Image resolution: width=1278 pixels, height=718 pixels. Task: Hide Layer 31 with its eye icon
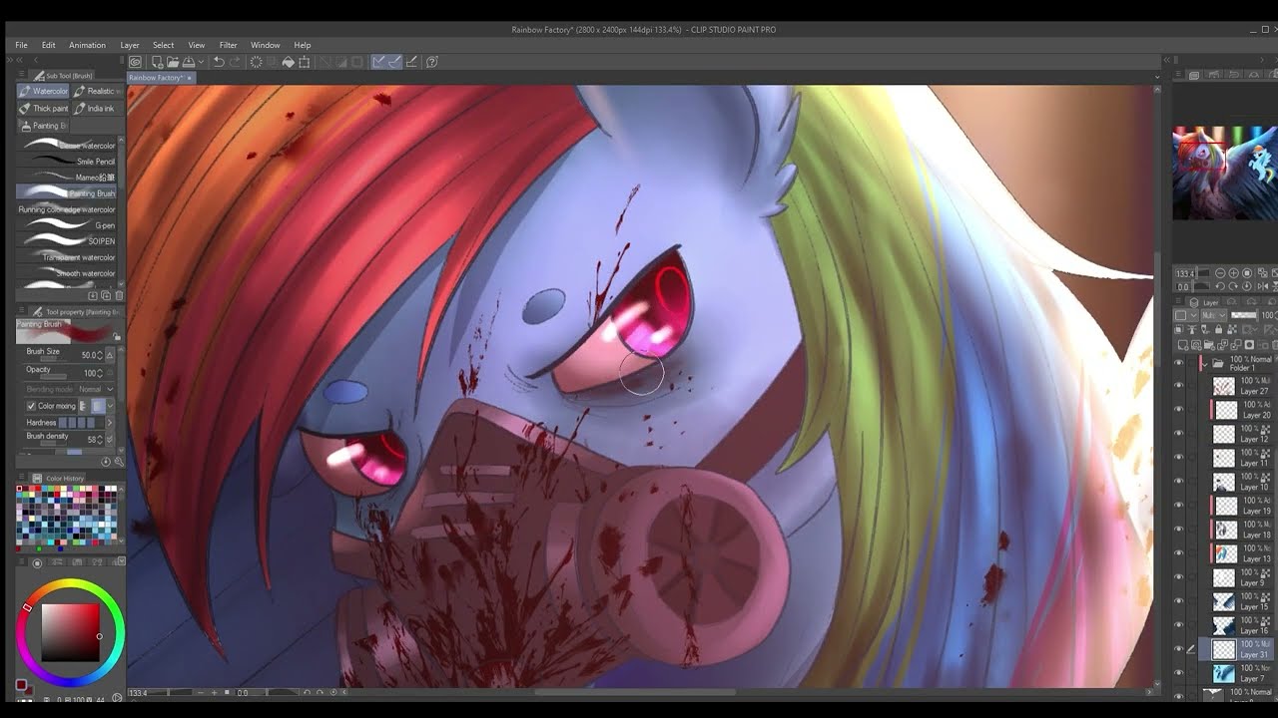click(1178, 650)
